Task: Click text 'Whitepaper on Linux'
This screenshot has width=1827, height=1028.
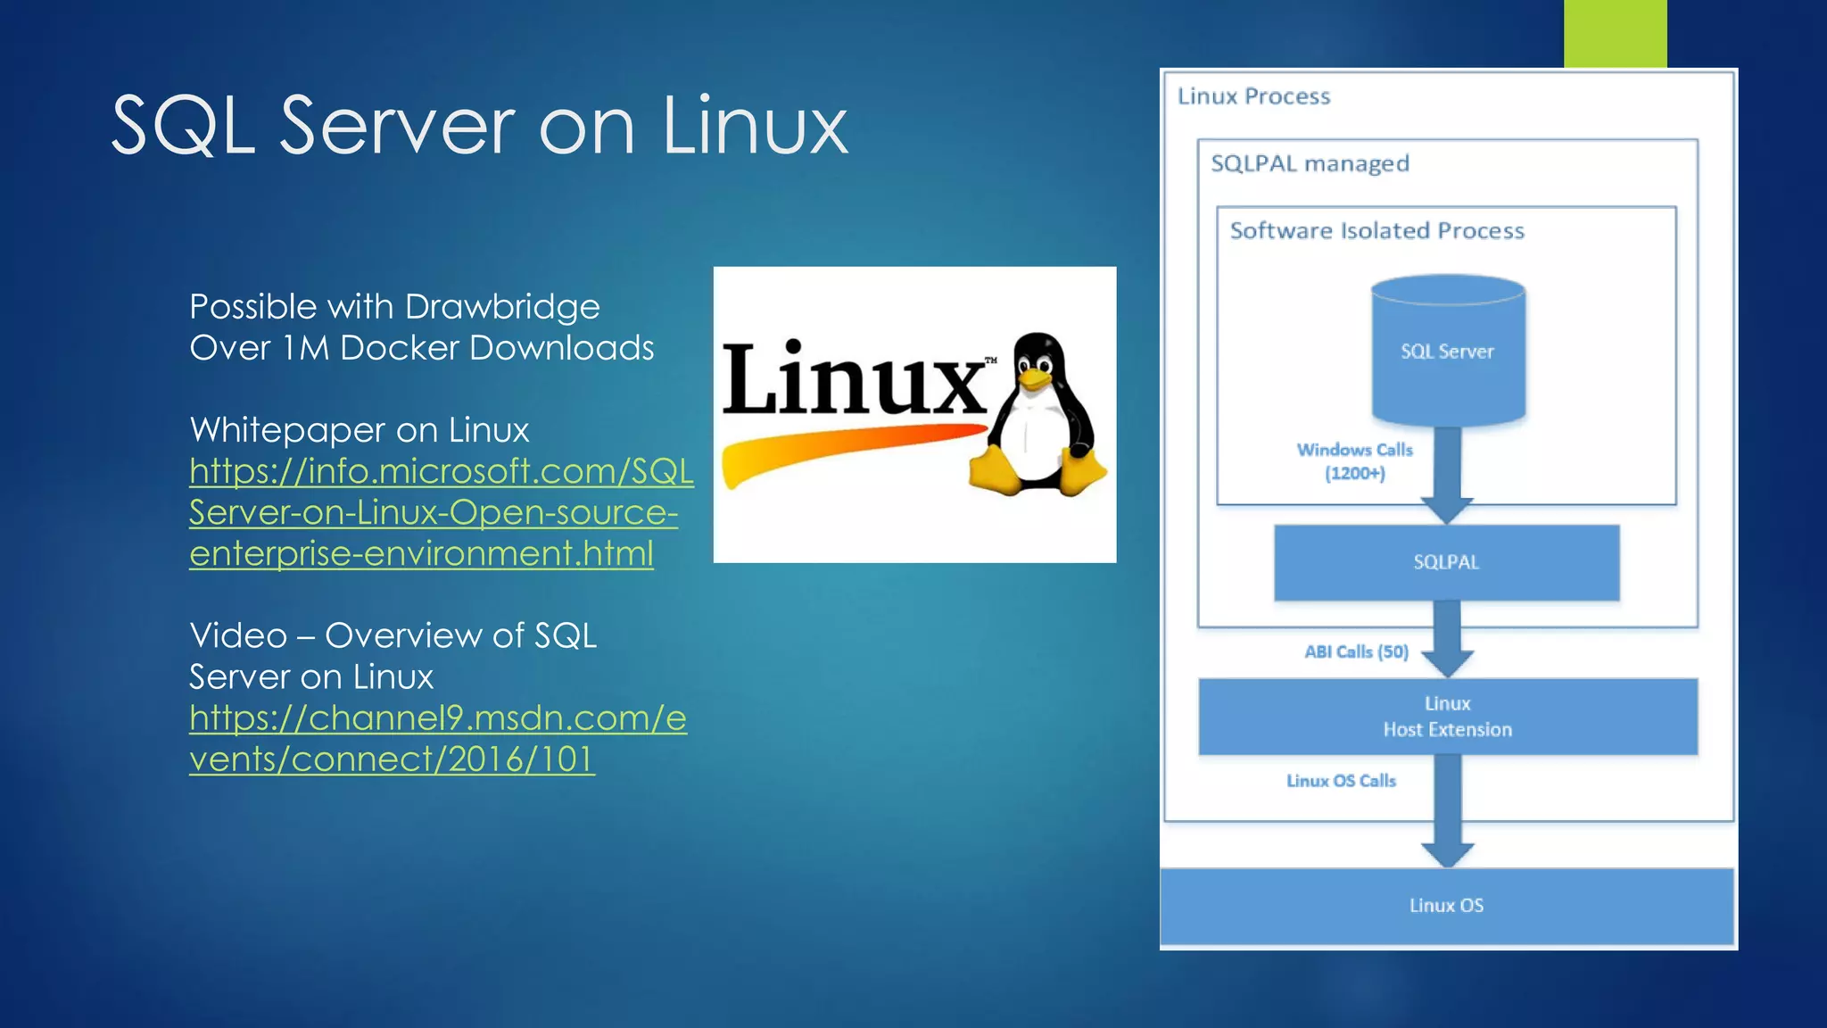Action: pos(360,430)
